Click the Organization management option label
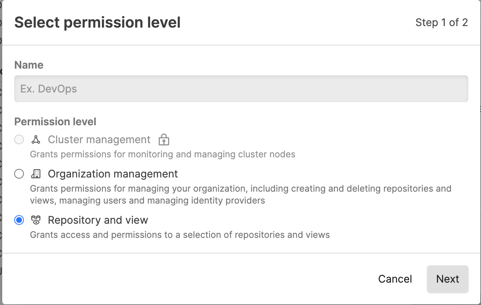481x305 pixels. [x=112, y=174]
